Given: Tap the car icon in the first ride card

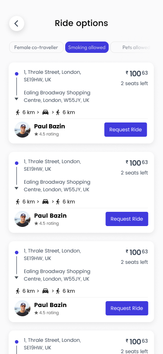Looking at the screenshot, I should tap(46, 112).
